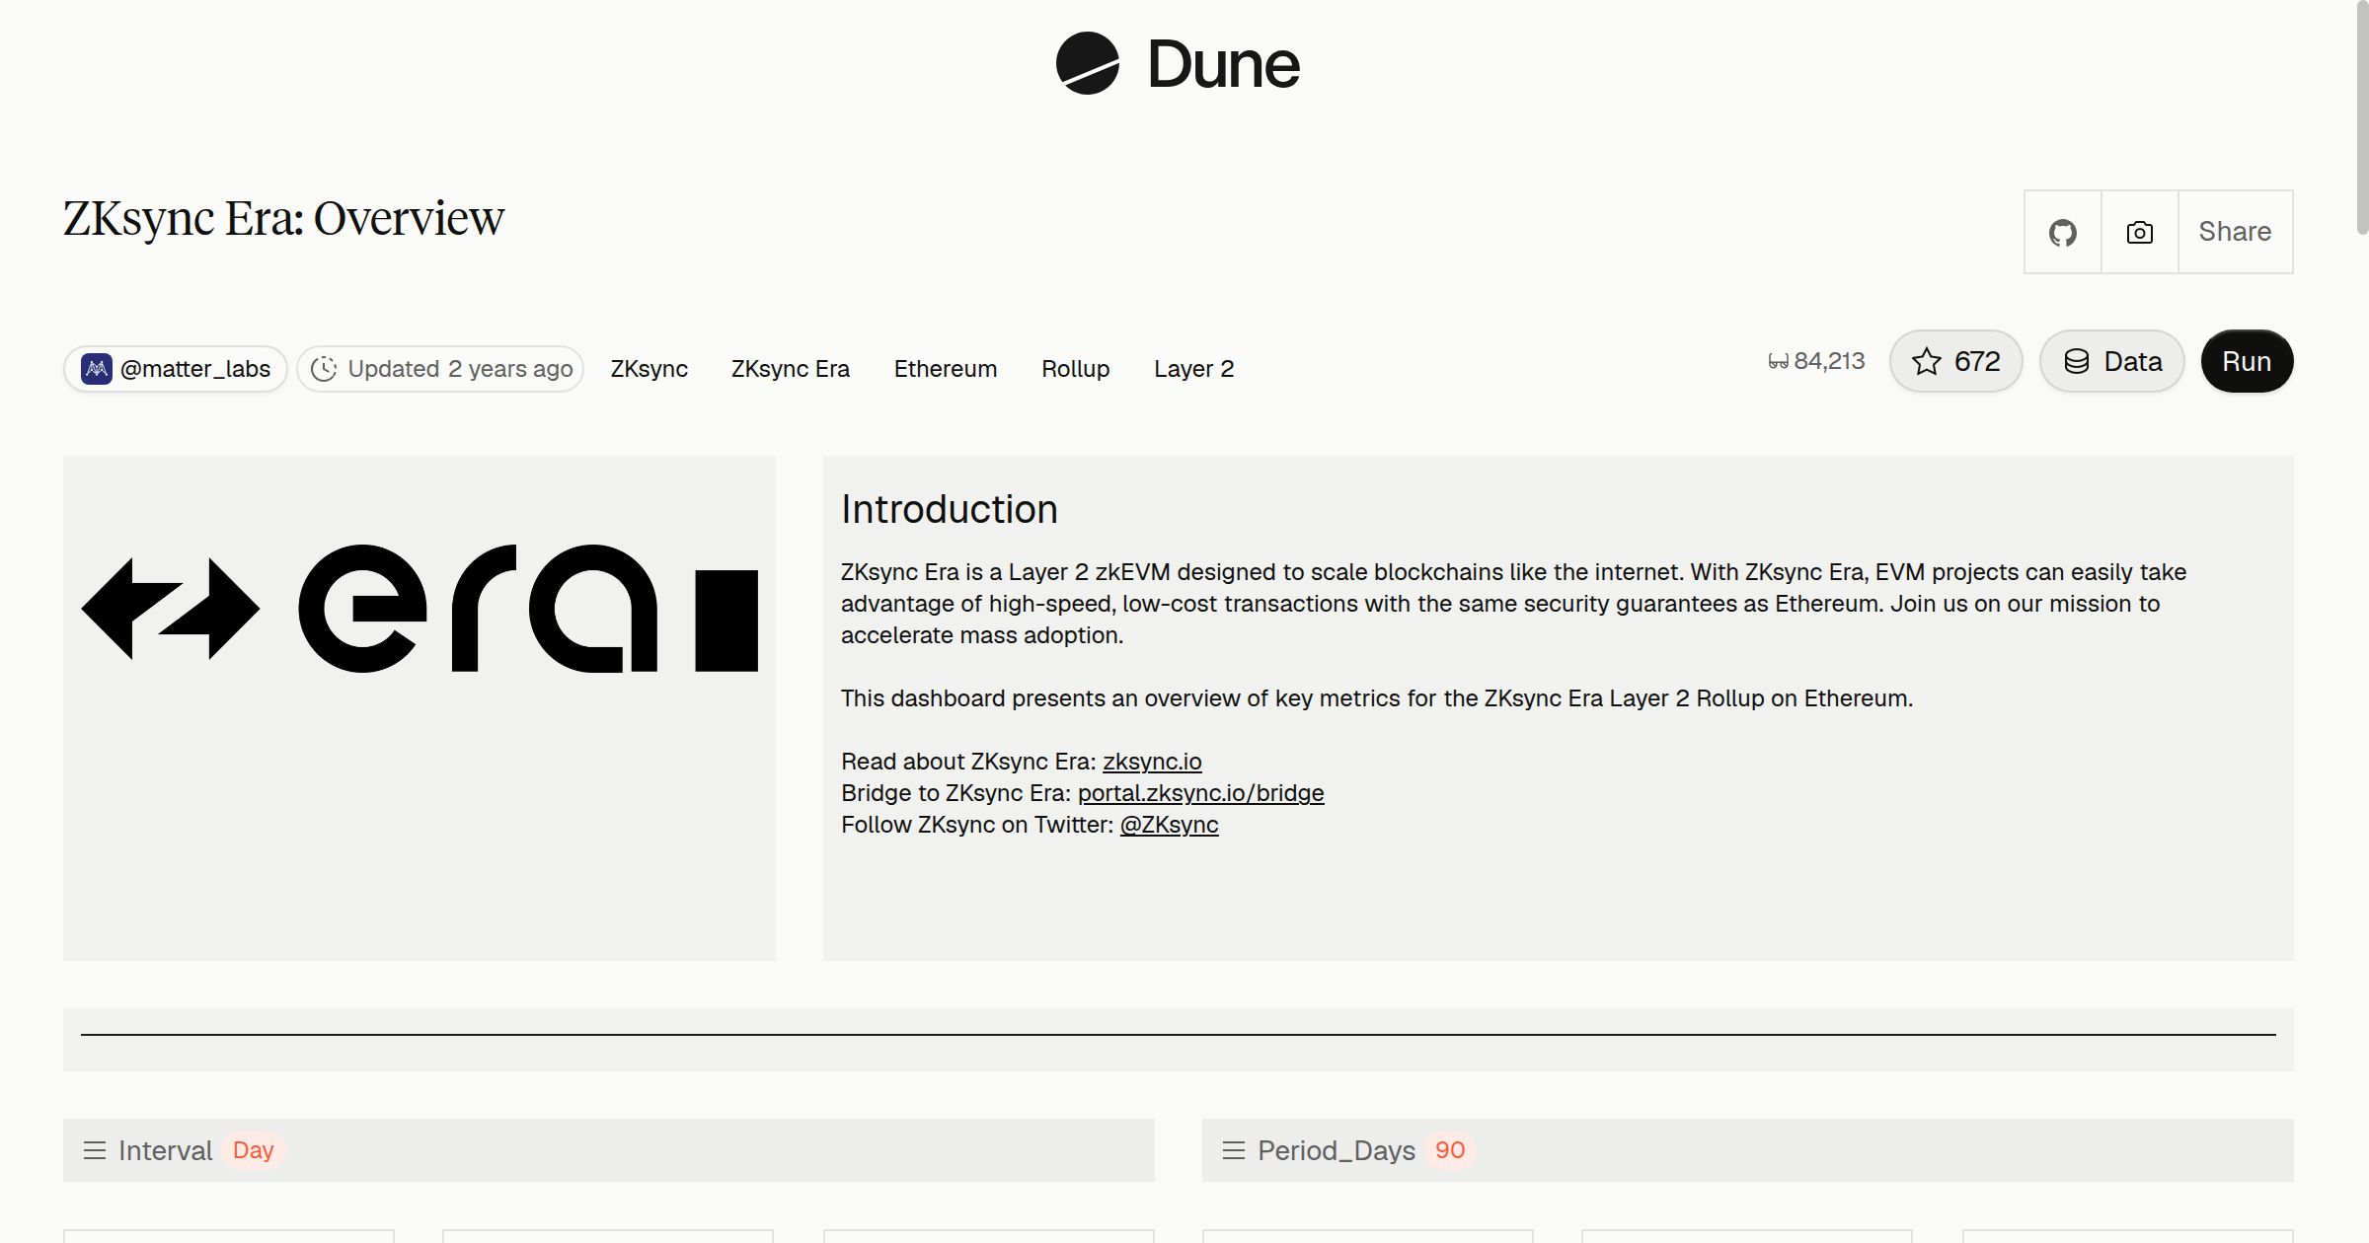This screenshot has height=1243, width=2369.
Task: Click the Dune logo at top
Action: point(1178,63)
